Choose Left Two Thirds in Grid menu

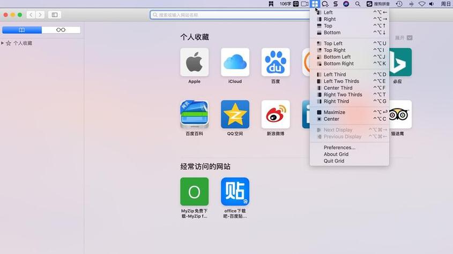coord(350,81)
